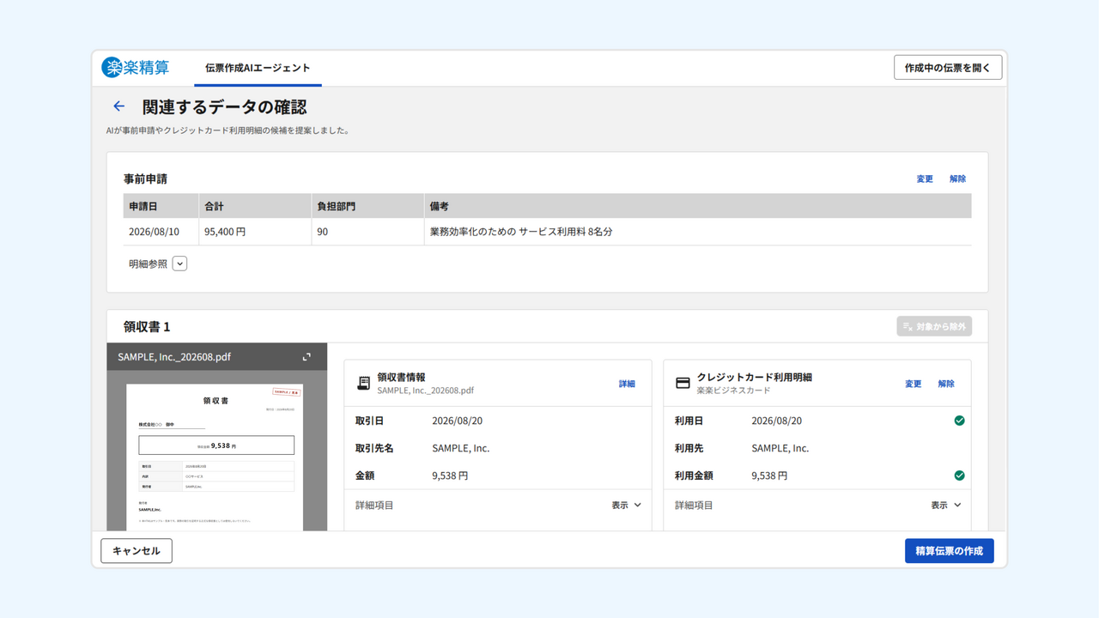This screenshot has width=1099, height=618.
Task: Click the 領収書情報 receipt icon
Action: click(x=364, y=384)
